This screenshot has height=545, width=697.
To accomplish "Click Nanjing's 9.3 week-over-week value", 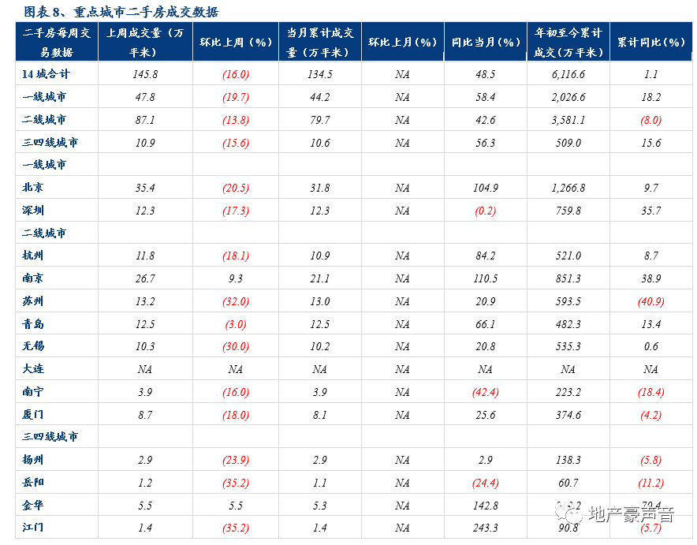I will 236,278.
